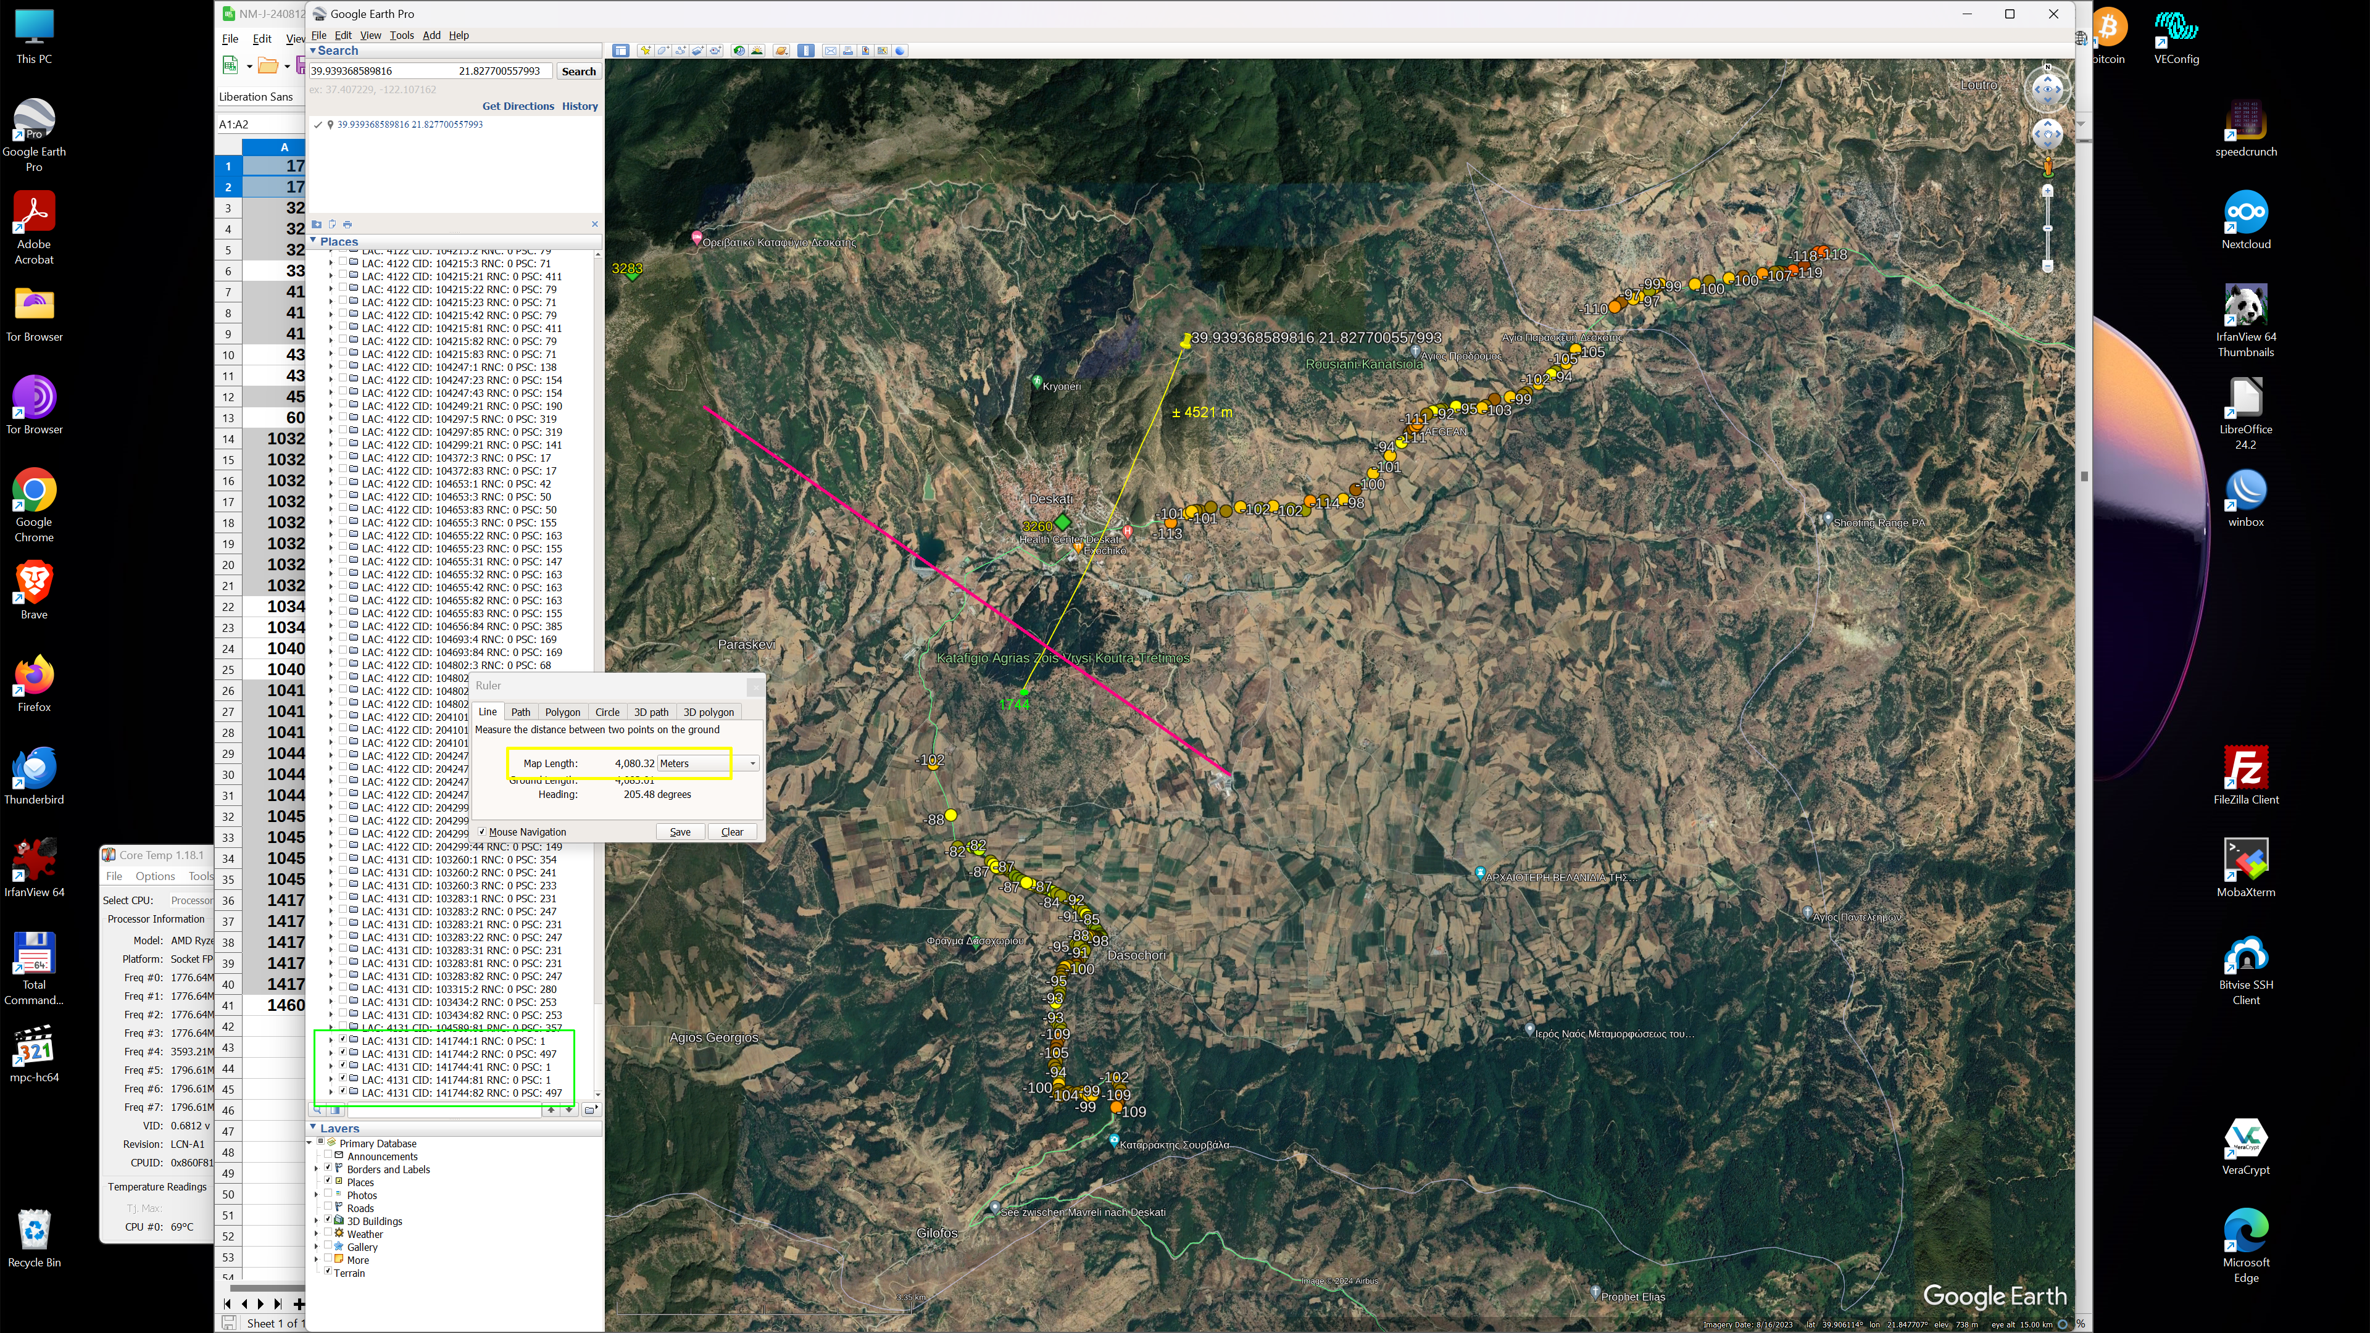Click the Print toolbar icon
2370x1333 pixels.
(x=848, y=51)
